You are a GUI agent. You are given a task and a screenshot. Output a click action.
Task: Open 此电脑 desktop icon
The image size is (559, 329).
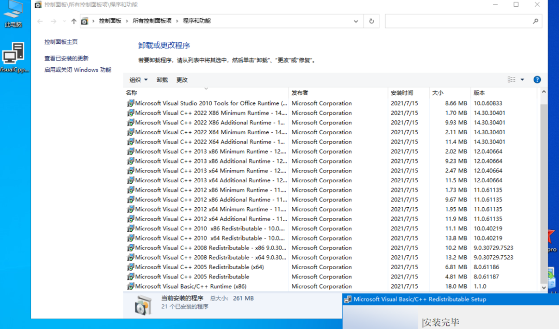pyautogui.click(x=13, y=13)
